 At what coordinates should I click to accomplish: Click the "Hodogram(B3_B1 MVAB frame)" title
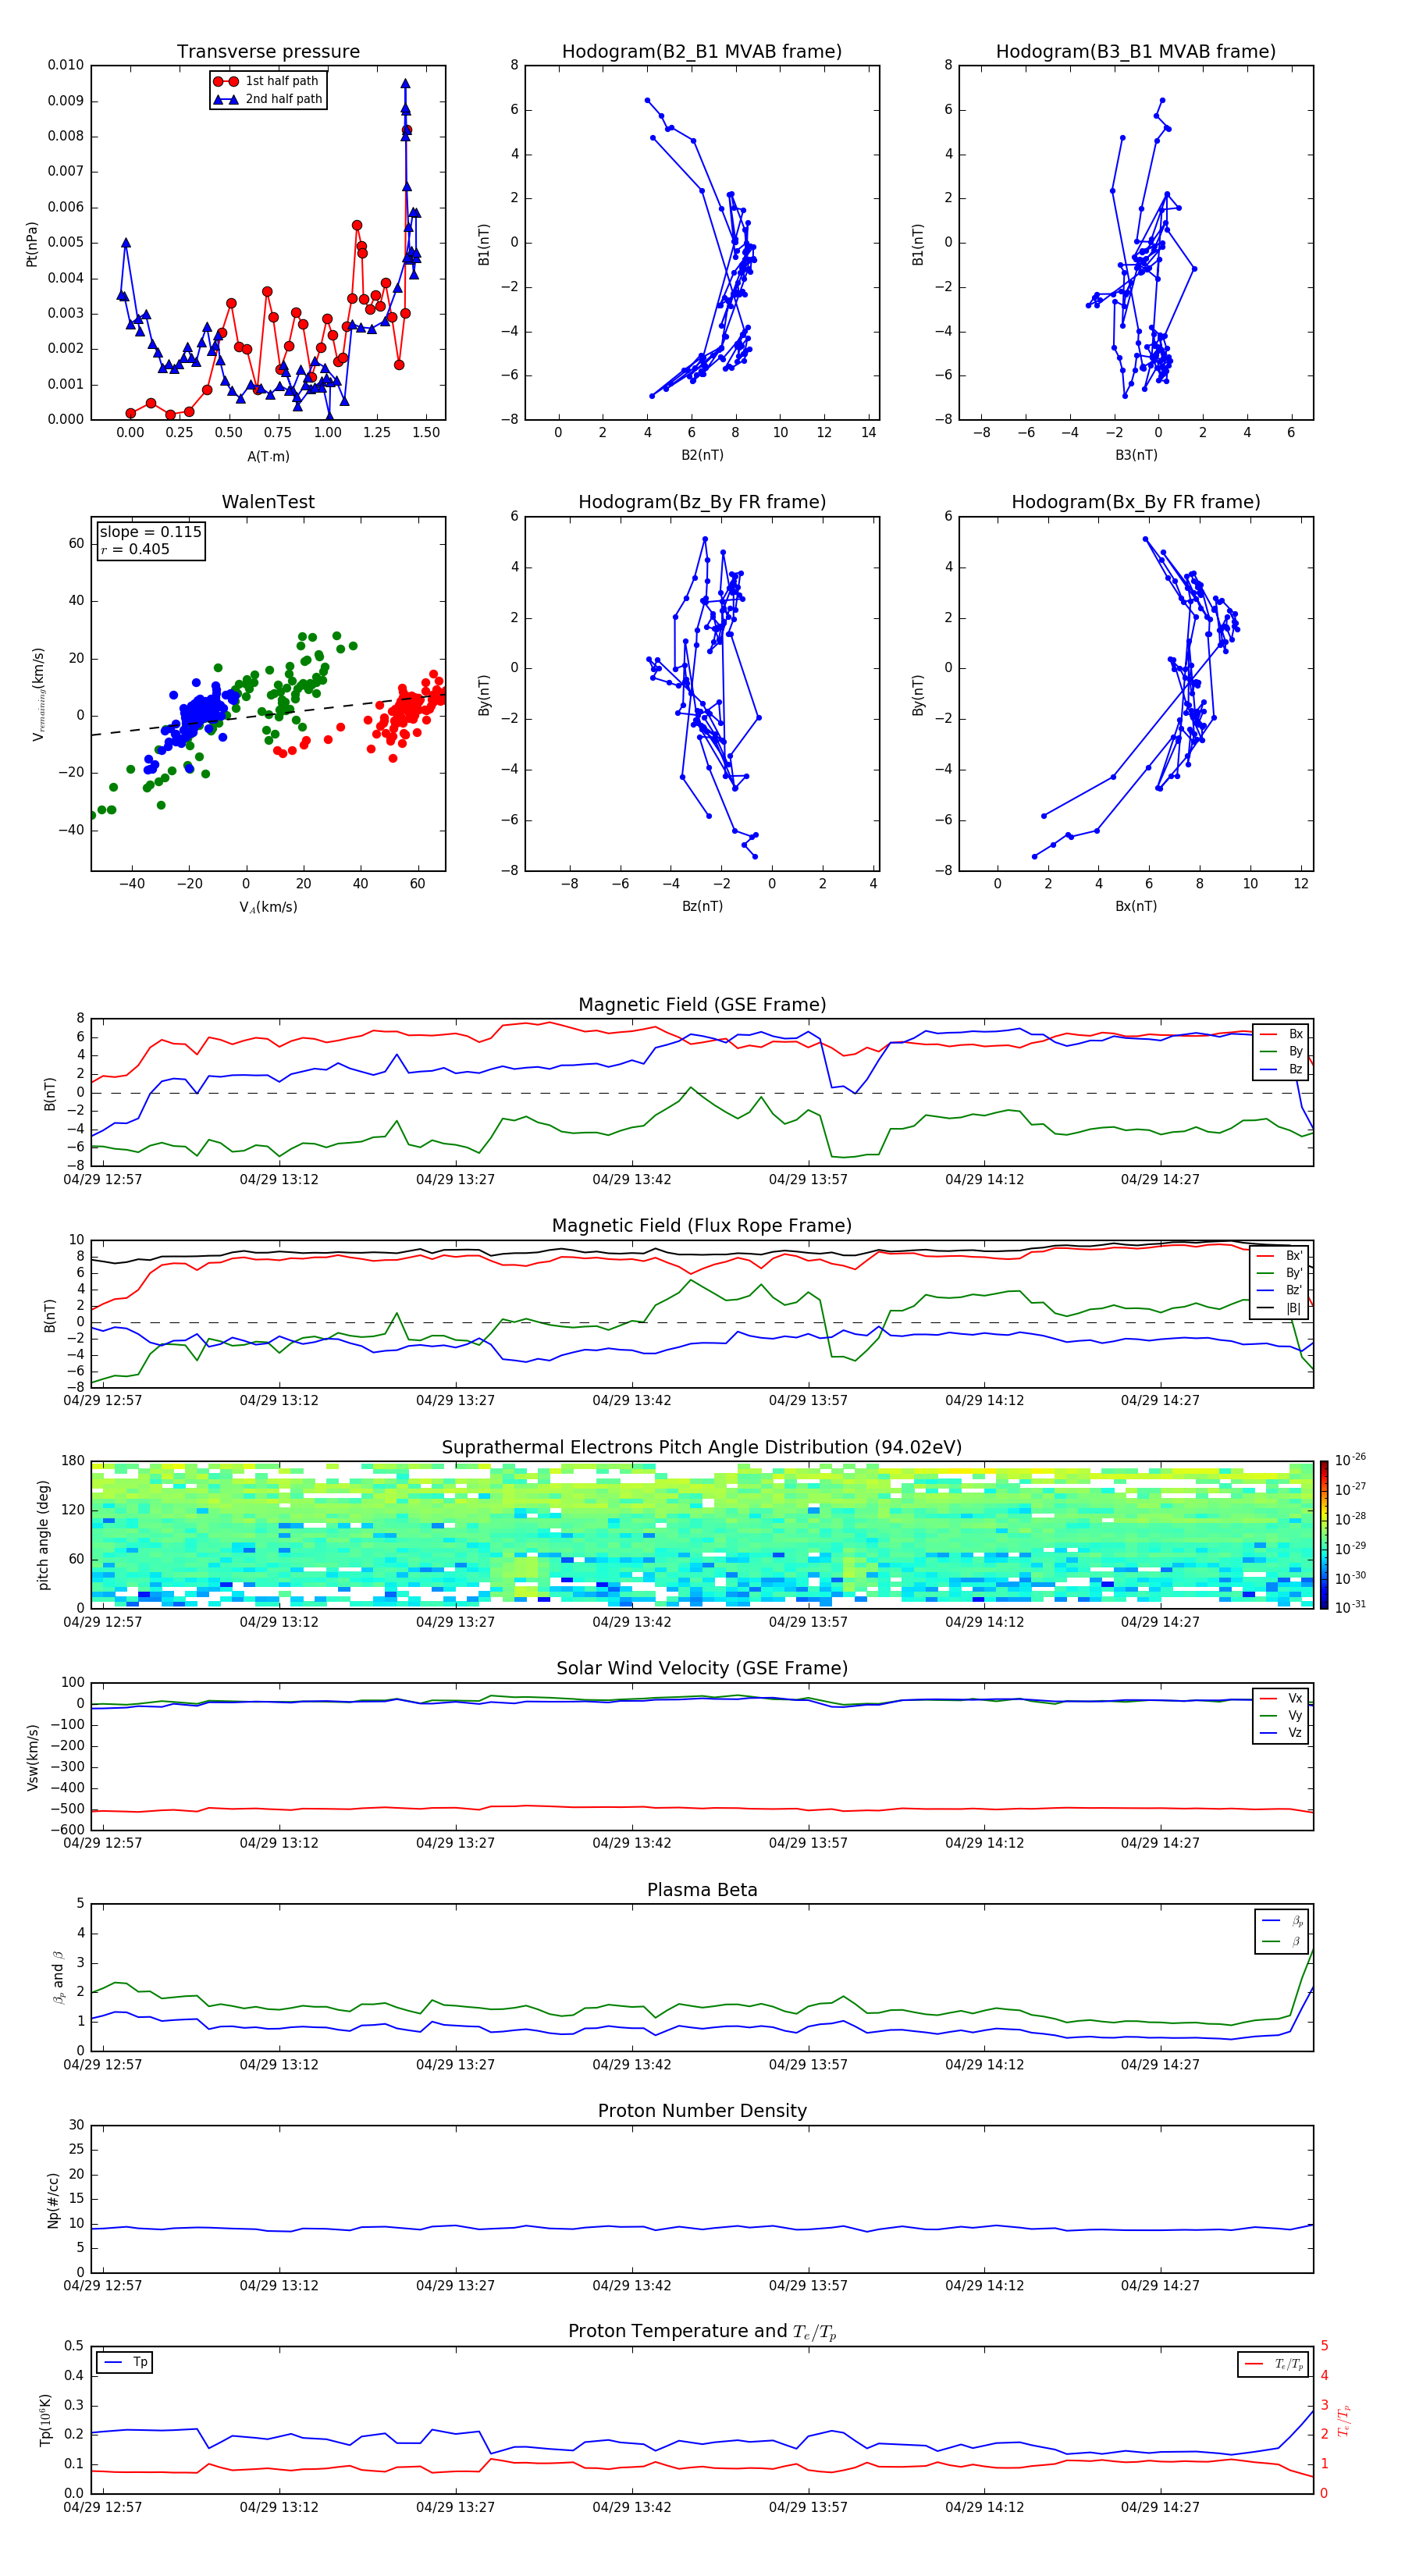pos(1136,51)
